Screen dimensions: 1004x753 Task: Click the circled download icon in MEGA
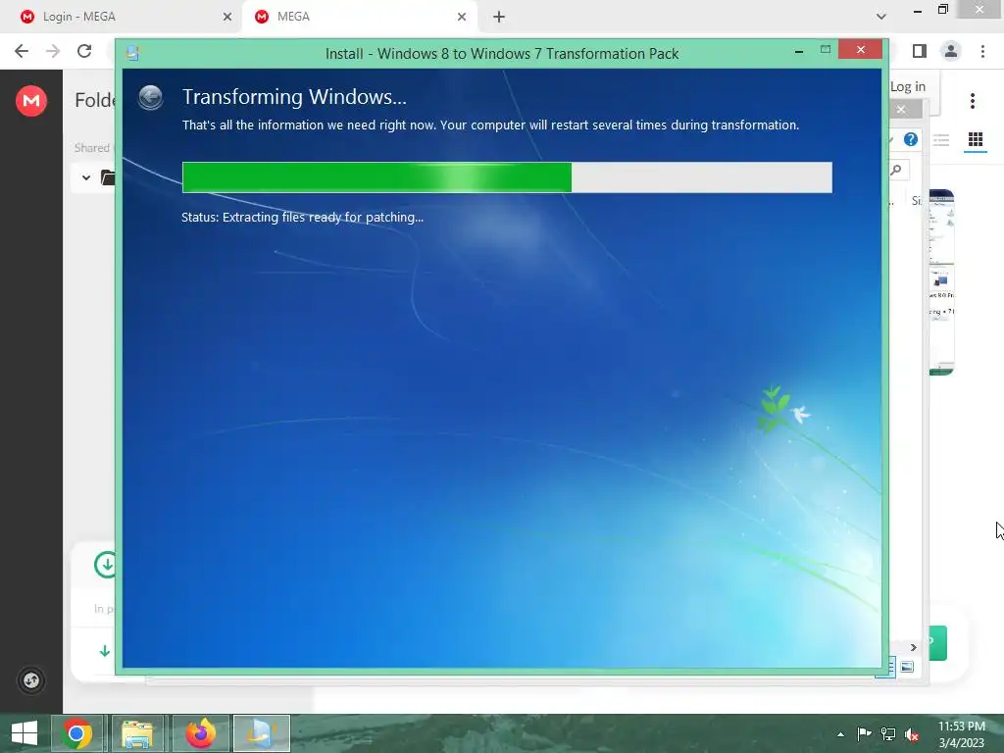106,565
